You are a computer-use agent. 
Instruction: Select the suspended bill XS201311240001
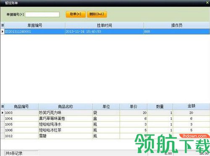coord(35,32)
